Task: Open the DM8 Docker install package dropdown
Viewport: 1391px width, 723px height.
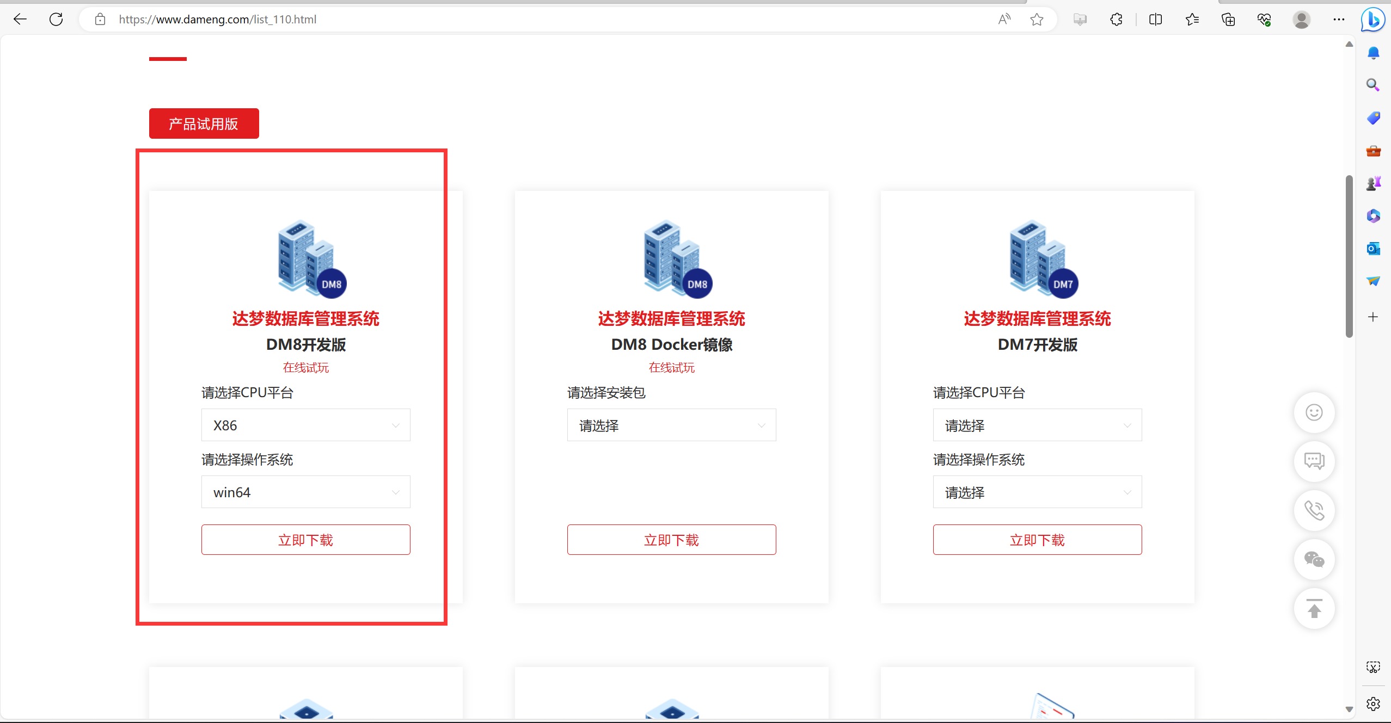Action: coord(671,425)
